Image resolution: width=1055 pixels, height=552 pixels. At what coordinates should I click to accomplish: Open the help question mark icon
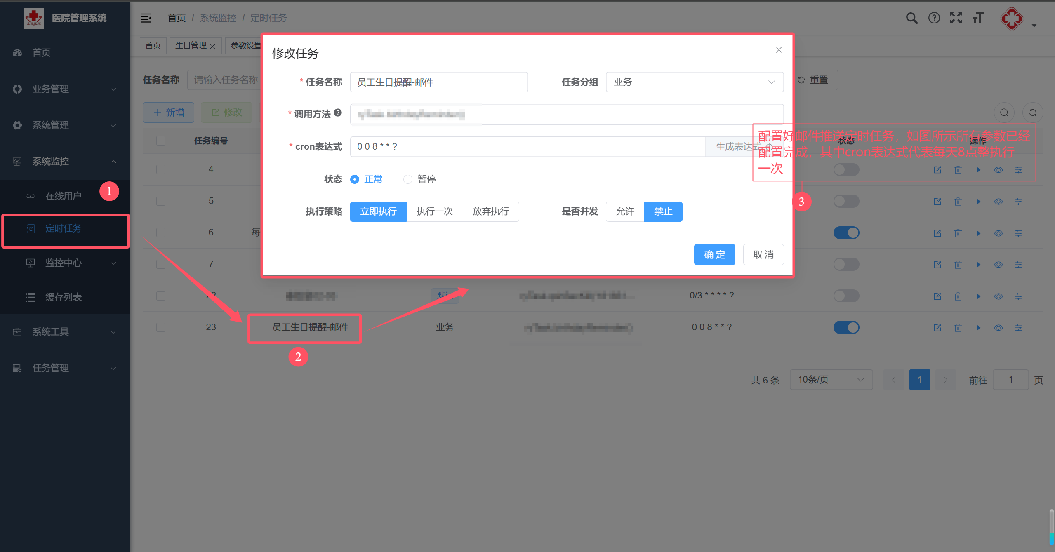pyautogui.click(x=934, y=18)
